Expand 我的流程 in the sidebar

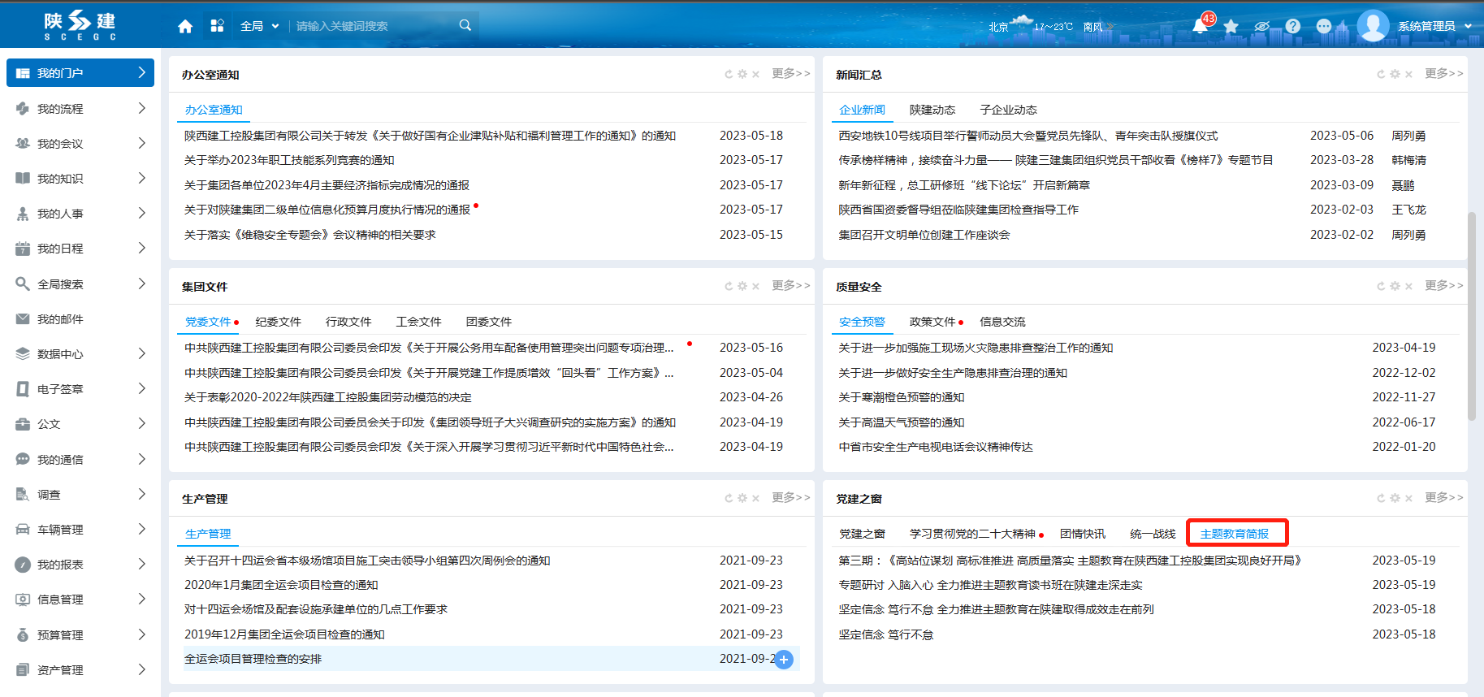point(80,108)
